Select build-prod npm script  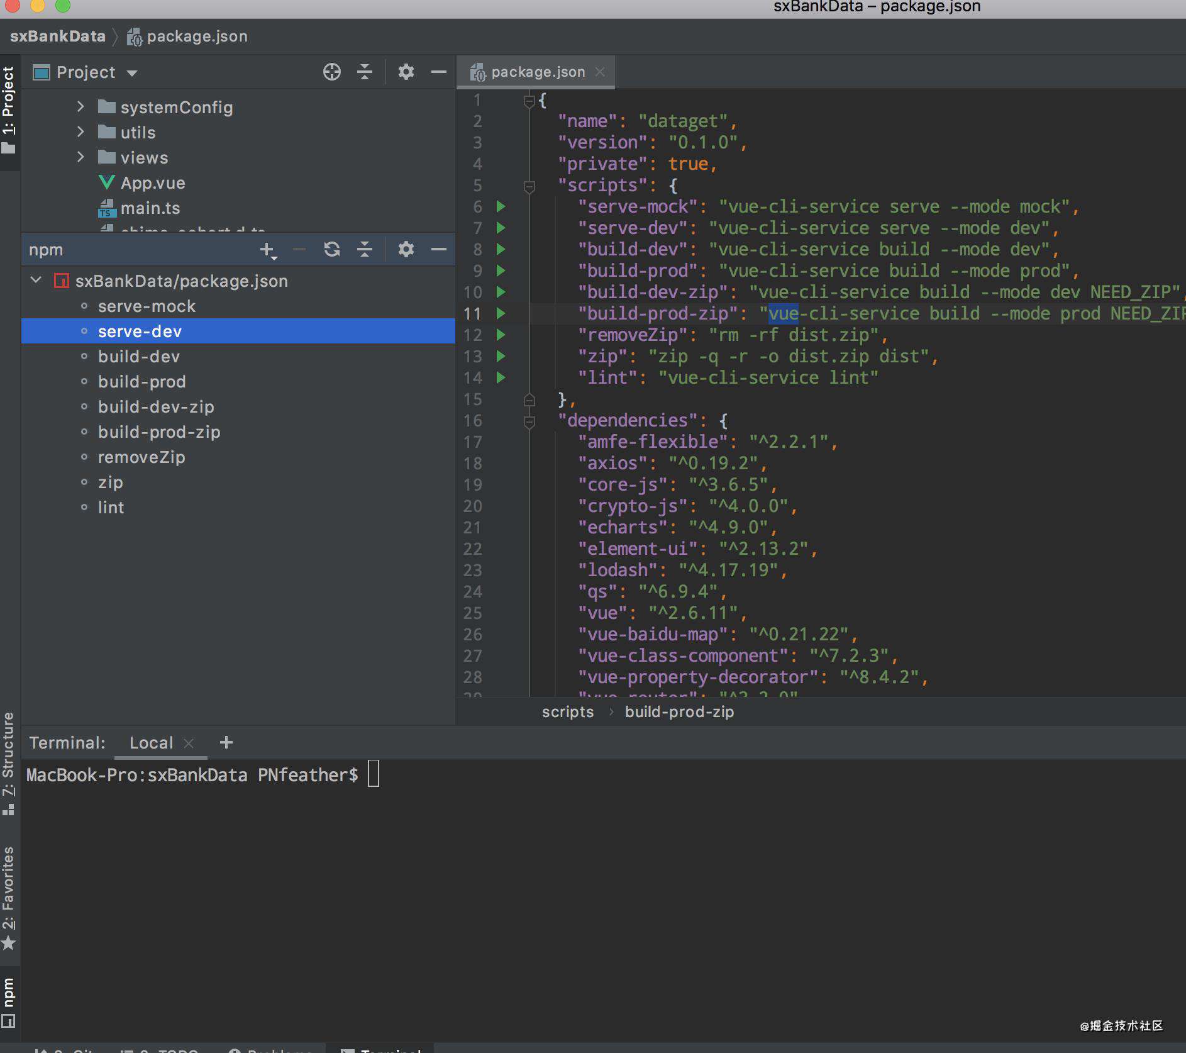point(141,382)
